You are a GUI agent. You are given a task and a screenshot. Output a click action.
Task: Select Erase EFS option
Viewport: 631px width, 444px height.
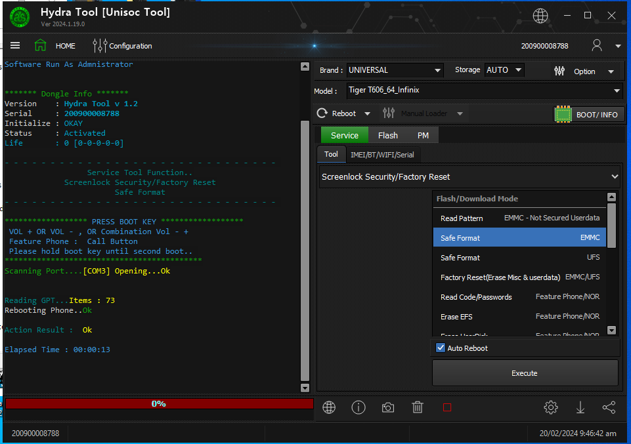point(519,317)
